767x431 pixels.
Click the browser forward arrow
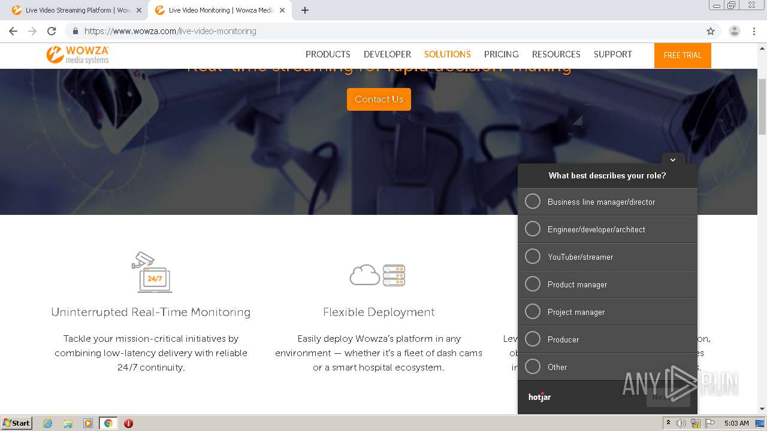click(x=32, y=31)
